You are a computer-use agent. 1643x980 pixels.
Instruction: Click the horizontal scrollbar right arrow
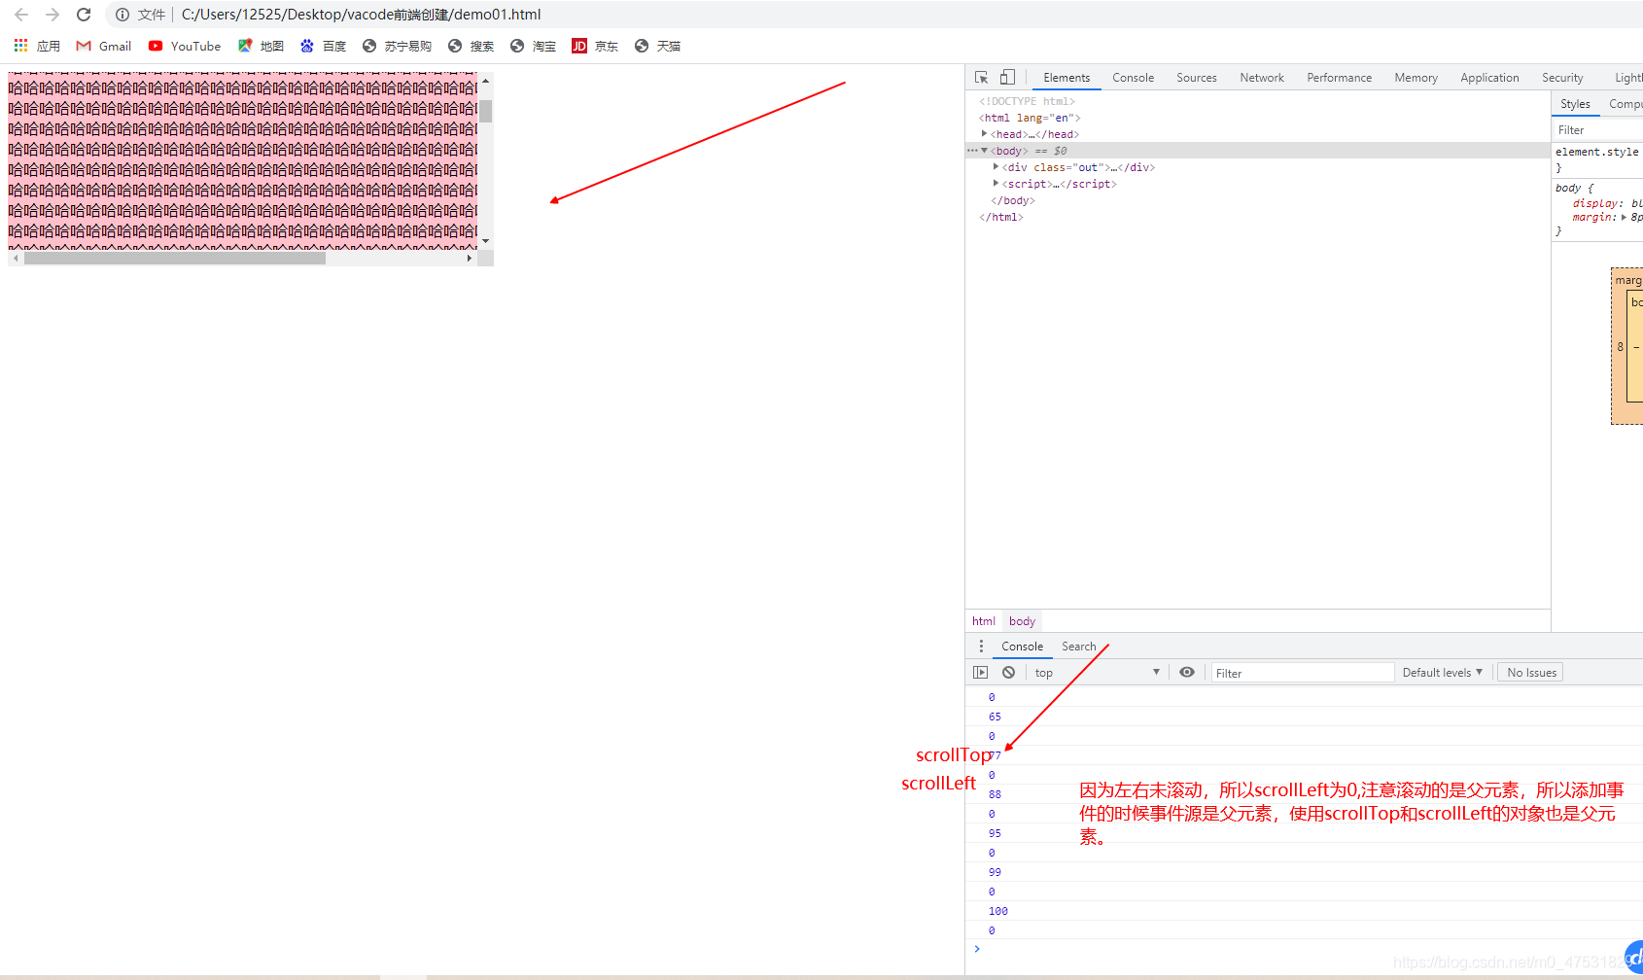(x=470, y=259)
